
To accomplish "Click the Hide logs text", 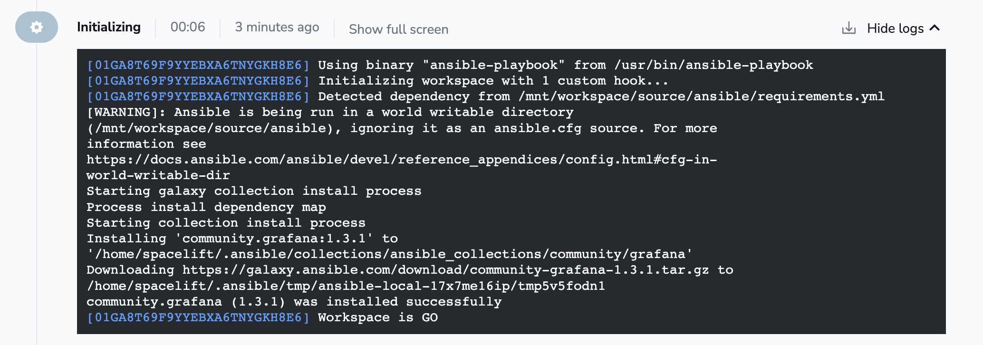I will 895,29.
